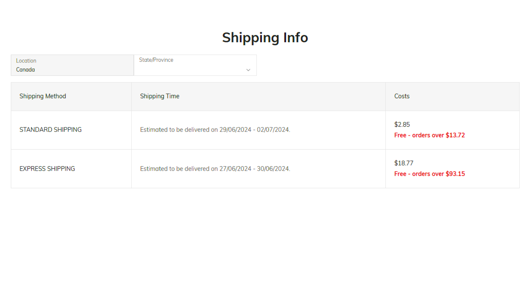Click the 27/06/2024 express delivery start date

click(x=235, y=169)
